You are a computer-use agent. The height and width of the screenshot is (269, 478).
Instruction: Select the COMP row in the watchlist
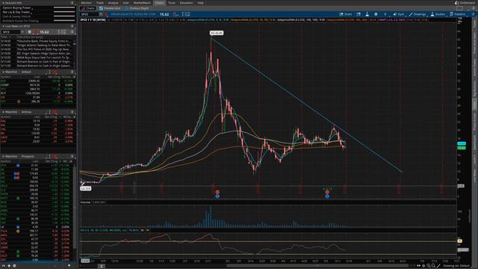[38, 84]
